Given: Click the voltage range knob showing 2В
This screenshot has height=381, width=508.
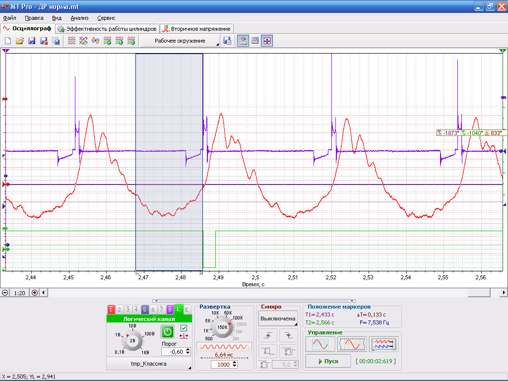Looking at the screenshot, I should click(x=132, y=340).
